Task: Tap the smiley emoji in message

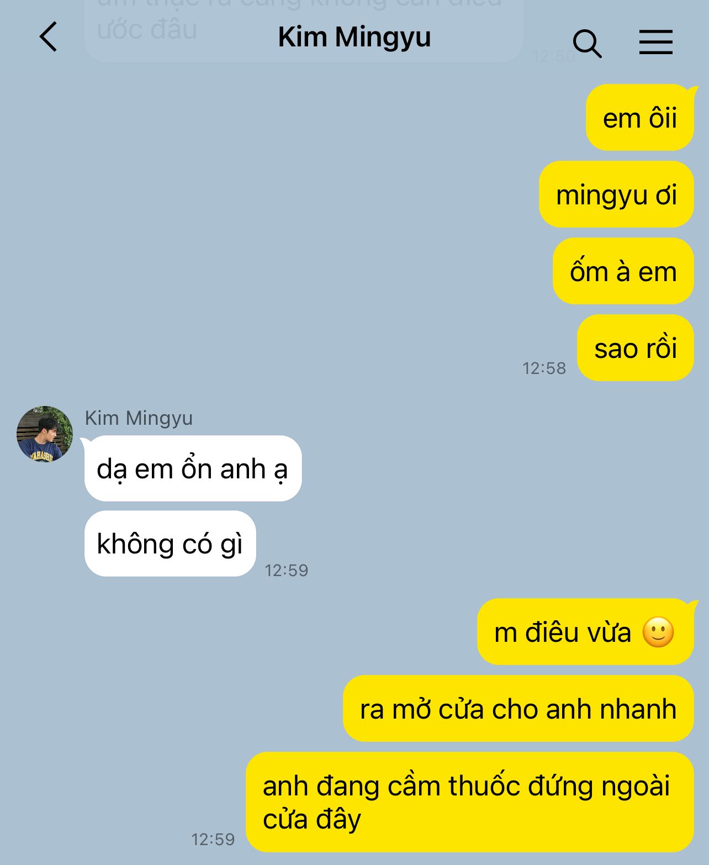Action: tap(658, 632)
